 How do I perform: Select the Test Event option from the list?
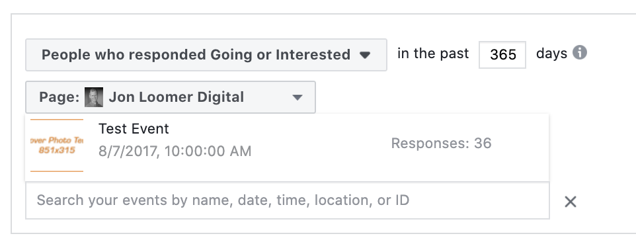287,147
